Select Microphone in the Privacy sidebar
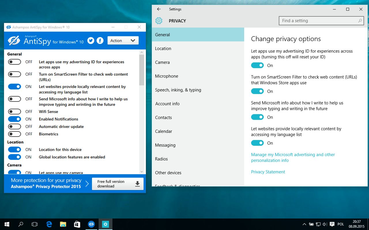The width and height of the screenshot is (369, 230). (x=198, y=76)
